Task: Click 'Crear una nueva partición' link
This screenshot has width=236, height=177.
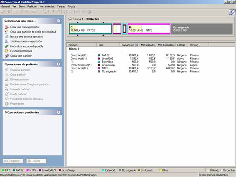Action: tap(25, 27)
